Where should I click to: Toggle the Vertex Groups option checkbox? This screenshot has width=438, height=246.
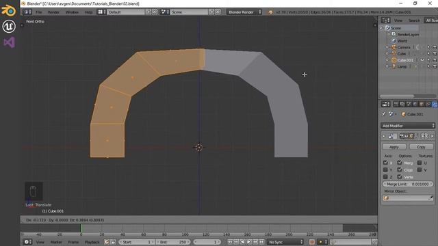(400, 177)
